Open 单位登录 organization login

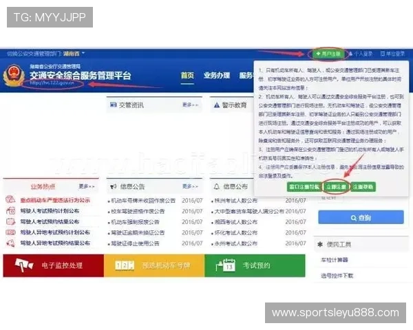[x=392, y=54]
